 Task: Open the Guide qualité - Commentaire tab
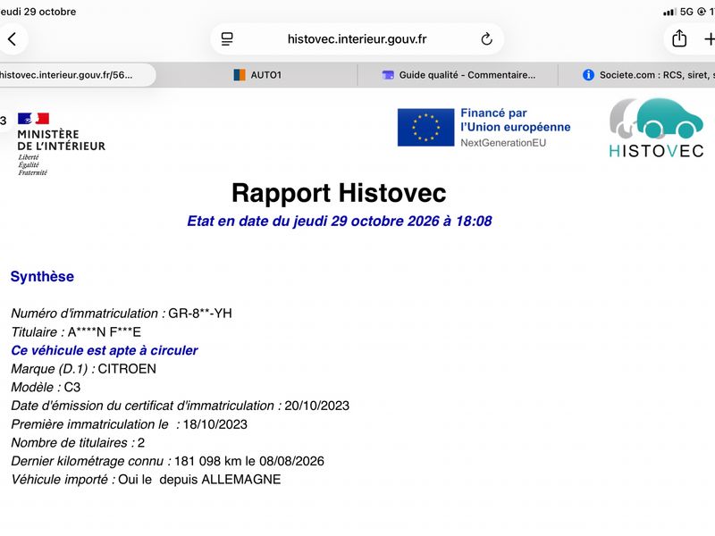pyautogui.click(x=458, y=75)
